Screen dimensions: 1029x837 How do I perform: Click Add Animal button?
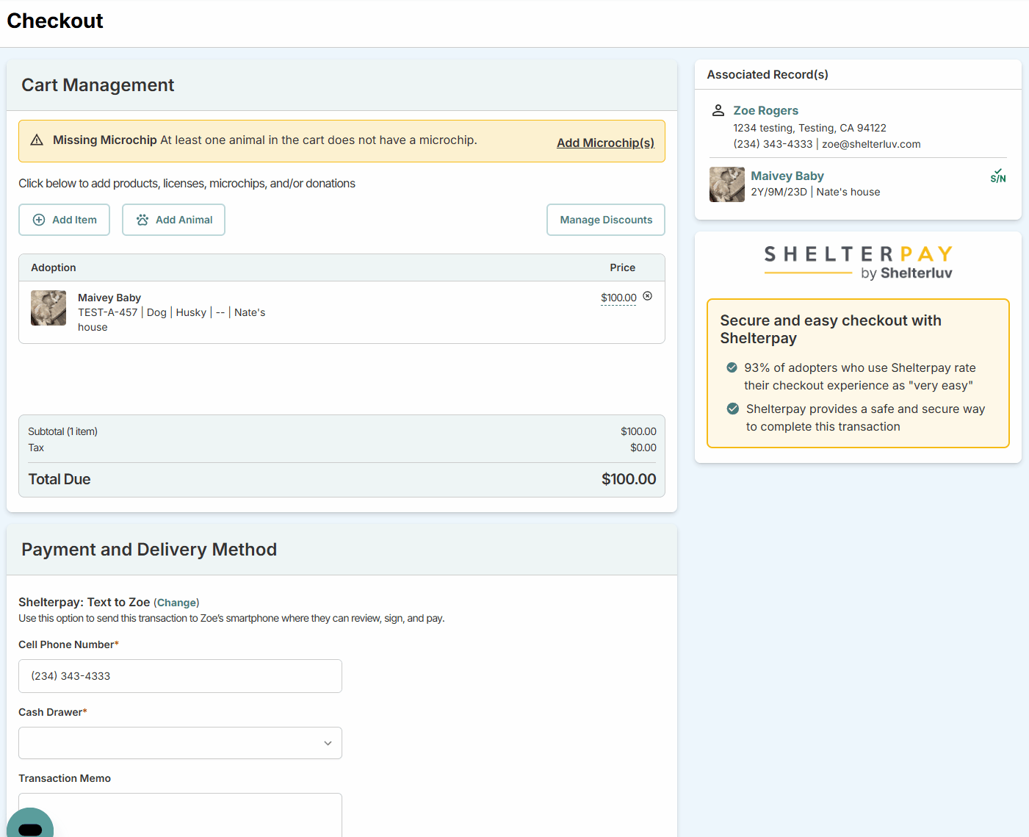pyautogui.click(x=173, y=220)
